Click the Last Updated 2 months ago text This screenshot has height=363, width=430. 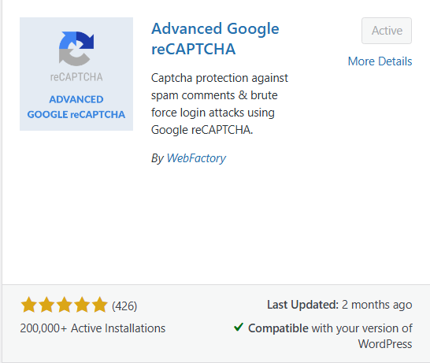(x=339, y=305)
